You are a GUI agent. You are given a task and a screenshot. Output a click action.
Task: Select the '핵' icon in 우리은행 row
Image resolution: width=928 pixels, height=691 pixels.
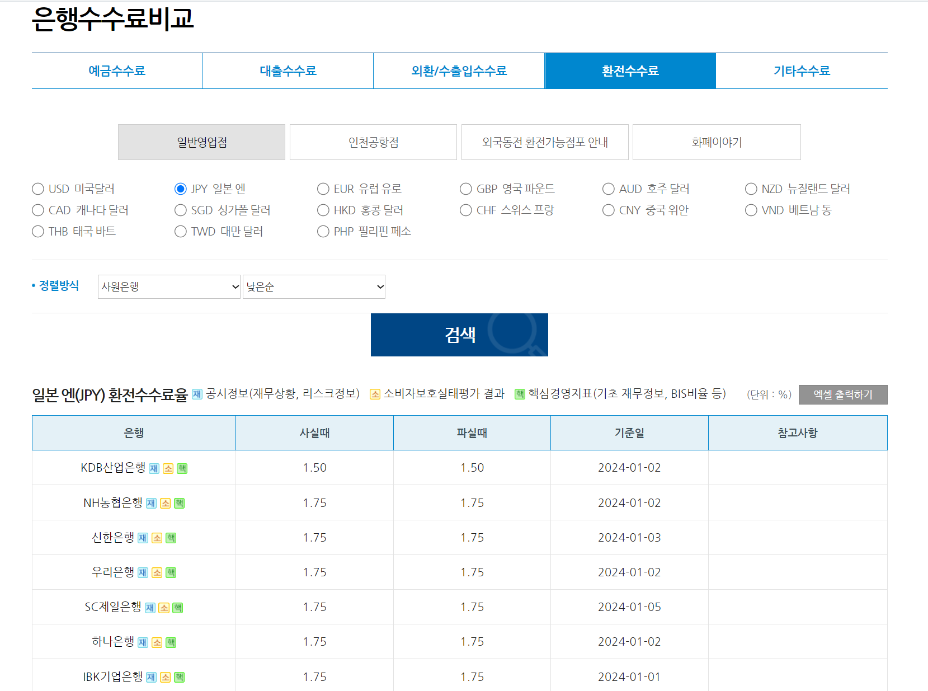coord(171,573)
